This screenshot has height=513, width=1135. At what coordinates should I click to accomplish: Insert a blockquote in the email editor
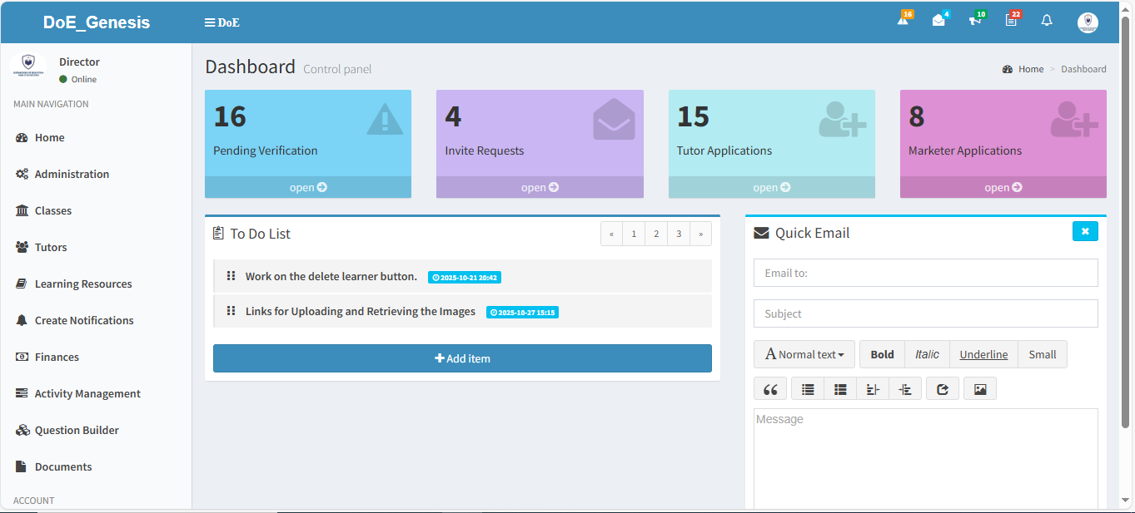(x=770, y=387)
